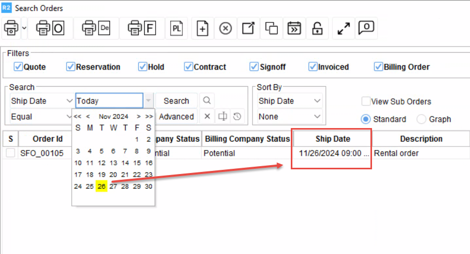This screenshot has height=254, width=470.
Task: Click the magnifier icon beside Search
Action: coord(207,101)
